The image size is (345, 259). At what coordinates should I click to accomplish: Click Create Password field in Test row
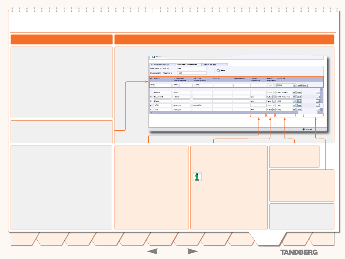[258, 109]
